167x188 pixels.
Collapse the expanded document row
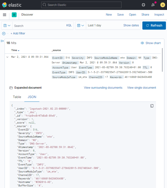[7, 57]
